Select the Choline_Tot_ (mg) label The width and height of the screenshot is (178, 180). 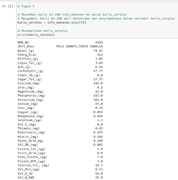[33, 166]
